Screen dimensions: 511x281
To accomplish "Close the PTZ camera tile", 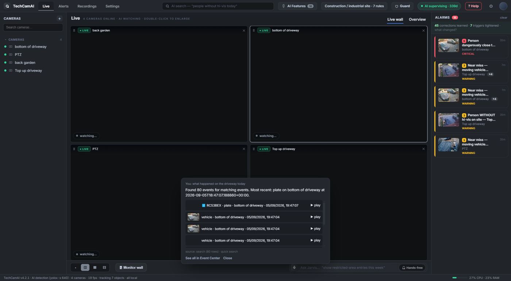I will [x=244, y=149].
